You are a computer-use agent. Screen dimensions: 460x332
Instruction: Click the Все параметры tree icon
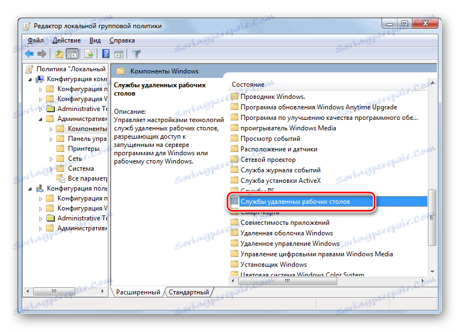[60, 178]
